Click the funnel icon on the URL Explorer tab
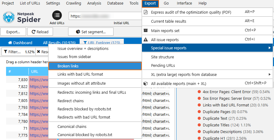This screenshot has height=140, width=274. click(x=85, y=43)
